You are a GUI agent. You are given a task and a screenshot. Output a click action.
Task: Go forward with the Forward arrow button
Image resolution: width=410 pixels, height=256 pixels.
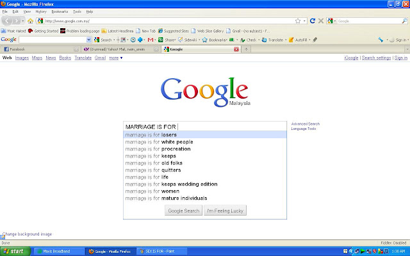click(x=16, y=21)
